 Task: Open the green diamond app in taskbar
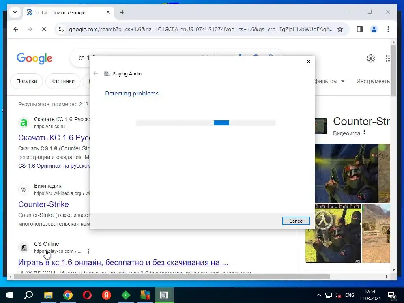coord(126,295)
